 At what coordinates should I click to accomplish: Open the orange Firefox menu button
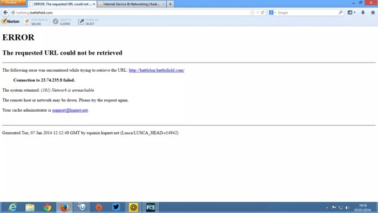pyautogui.click(x=13, y=3)
